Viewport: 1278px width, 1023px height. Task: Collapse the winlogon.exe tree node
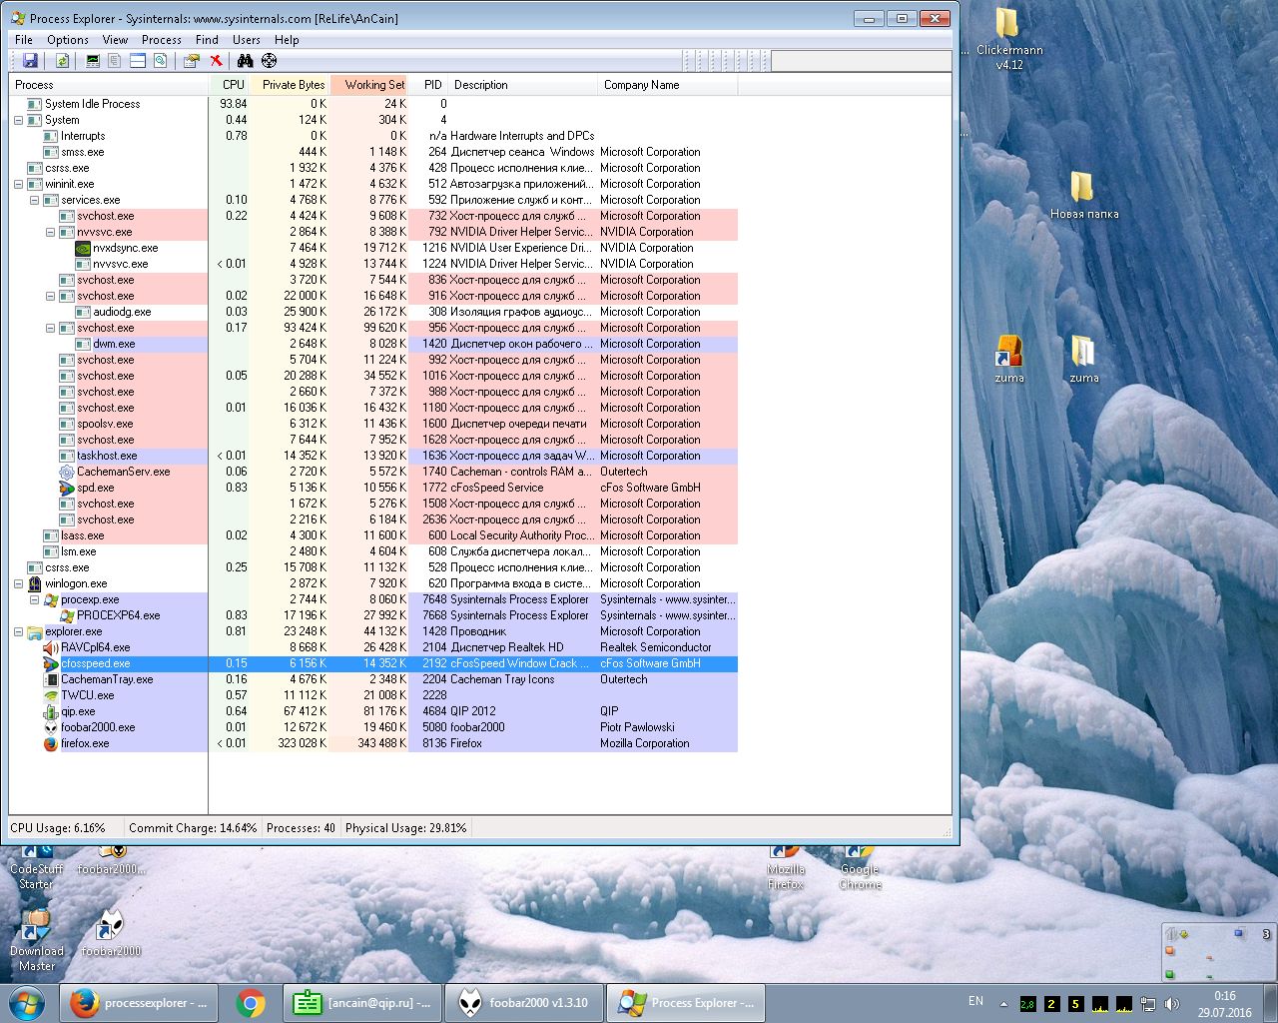click(18, 583)
